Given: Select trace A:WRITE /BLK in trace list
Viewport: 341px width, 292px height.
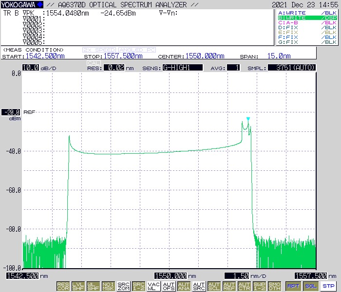Looking at the screenshot, I should coord(307,12).
